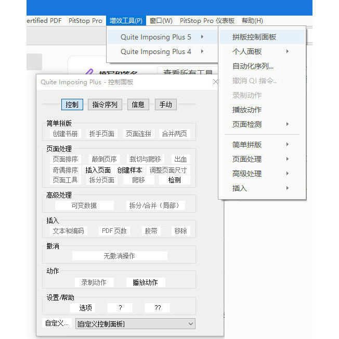
Task: Click the 拆分/合并（局部） button
Action: (x=155, y=205)
